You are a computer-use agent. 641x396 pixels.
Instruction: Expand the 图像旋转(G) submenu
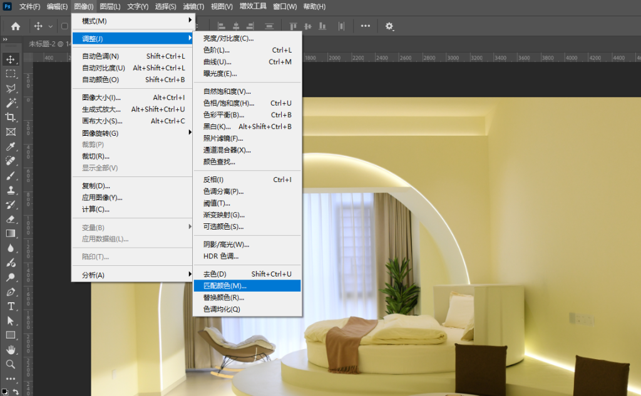(x=132, y=133)
